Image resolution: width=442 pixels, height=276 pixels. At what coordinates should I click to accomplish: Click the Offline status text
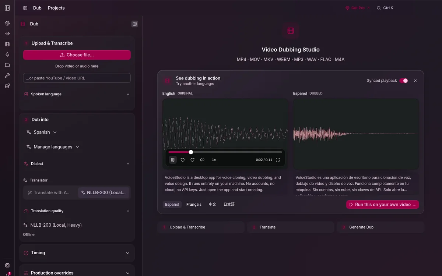[x=29, y=234]
